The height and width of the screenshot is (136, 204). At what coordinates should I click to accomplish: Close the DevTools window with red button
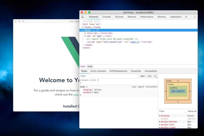pos(82,12)
